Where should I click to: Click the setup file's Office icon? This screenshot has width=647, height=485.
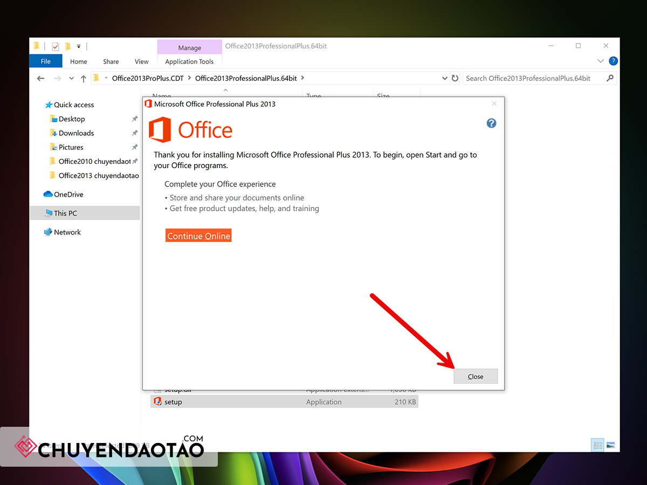(157, 401)
